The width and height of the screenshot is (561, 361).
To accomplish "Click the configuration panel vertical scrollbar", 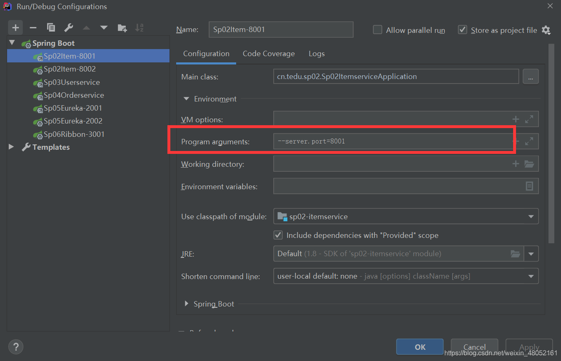I will (551, 143).
